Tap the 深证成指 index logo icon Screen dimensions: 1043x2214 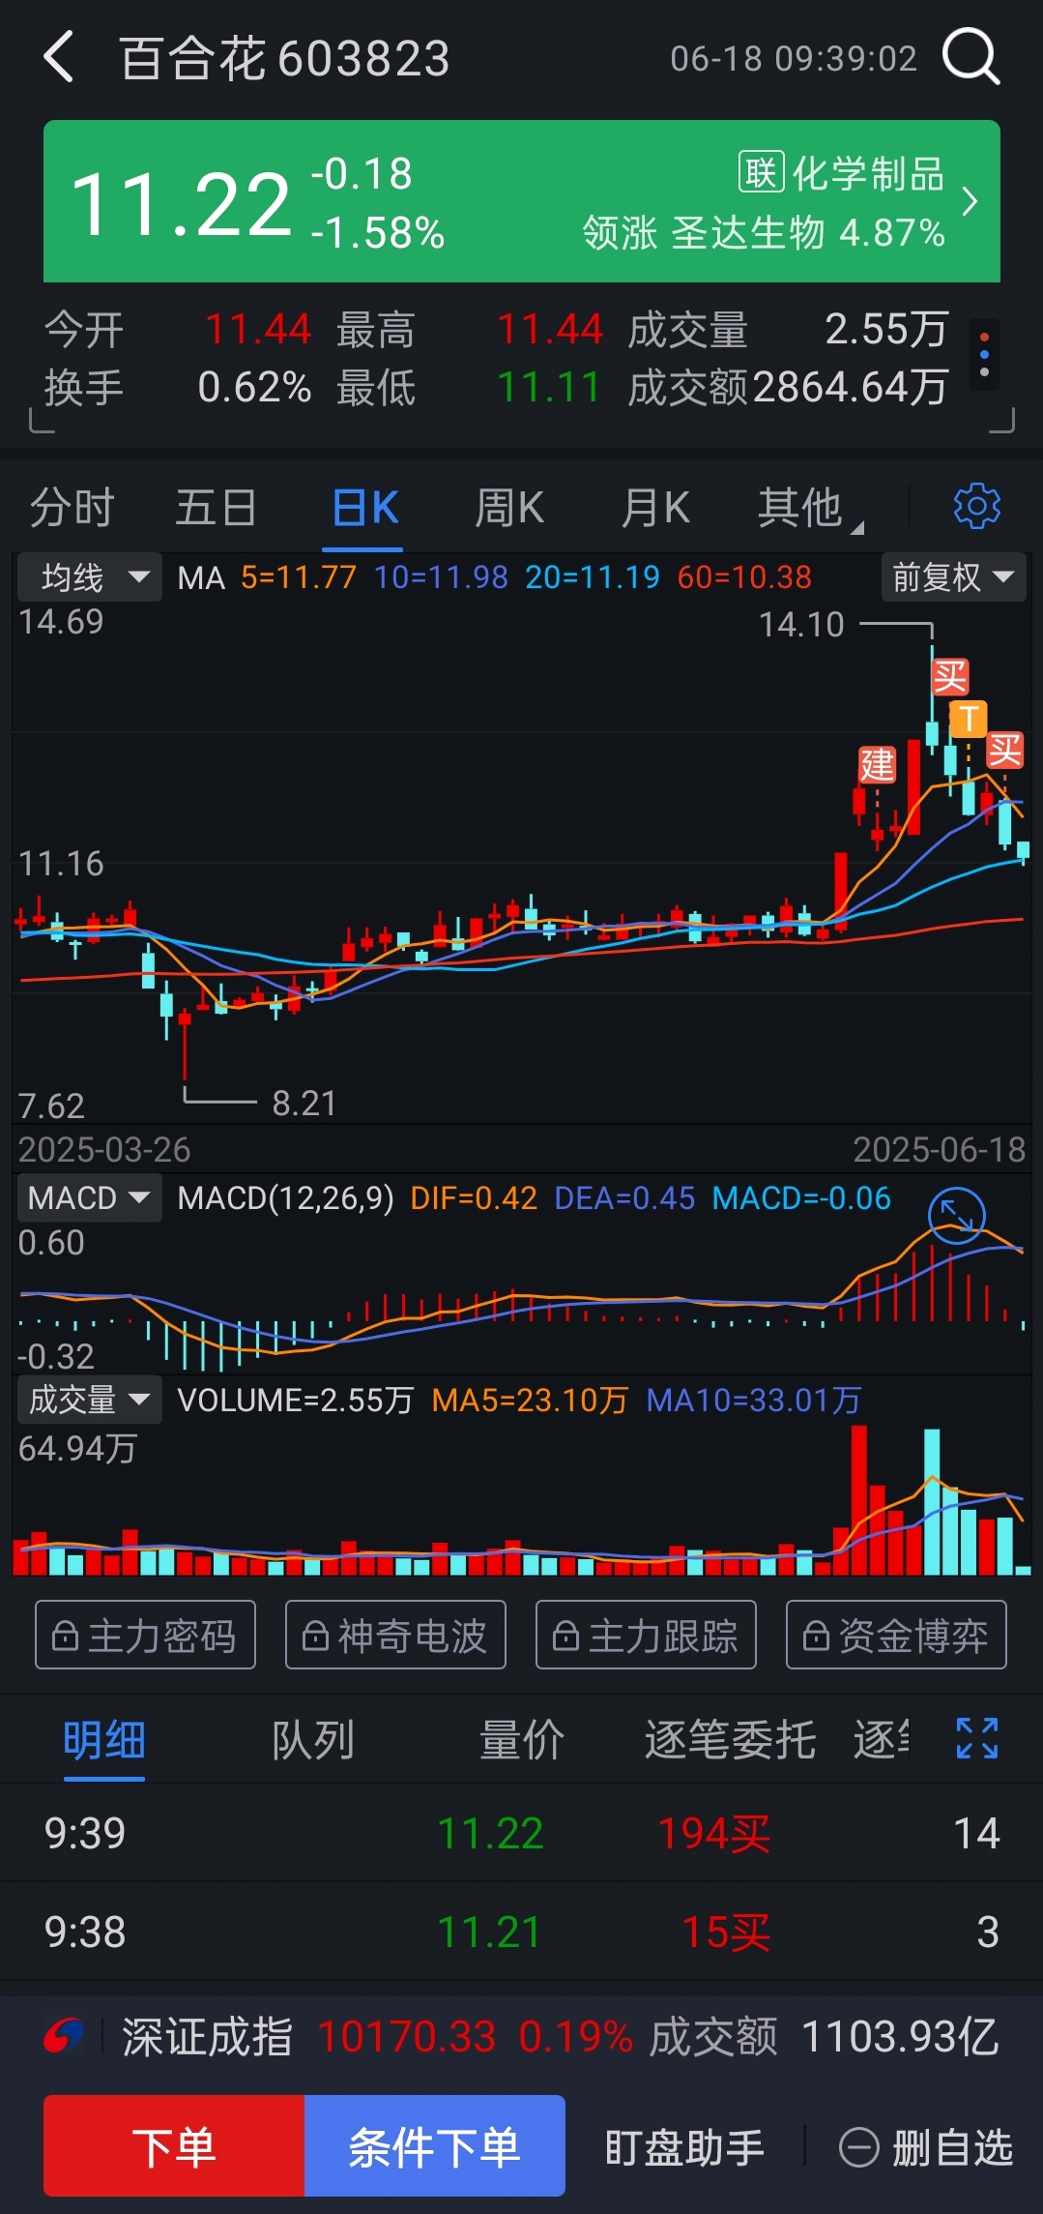pos(64,2036)
